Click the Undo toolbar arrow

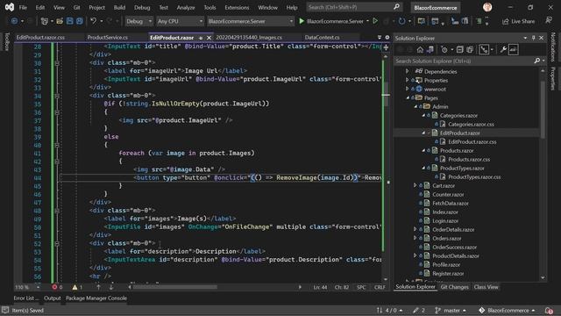(93, 21)
